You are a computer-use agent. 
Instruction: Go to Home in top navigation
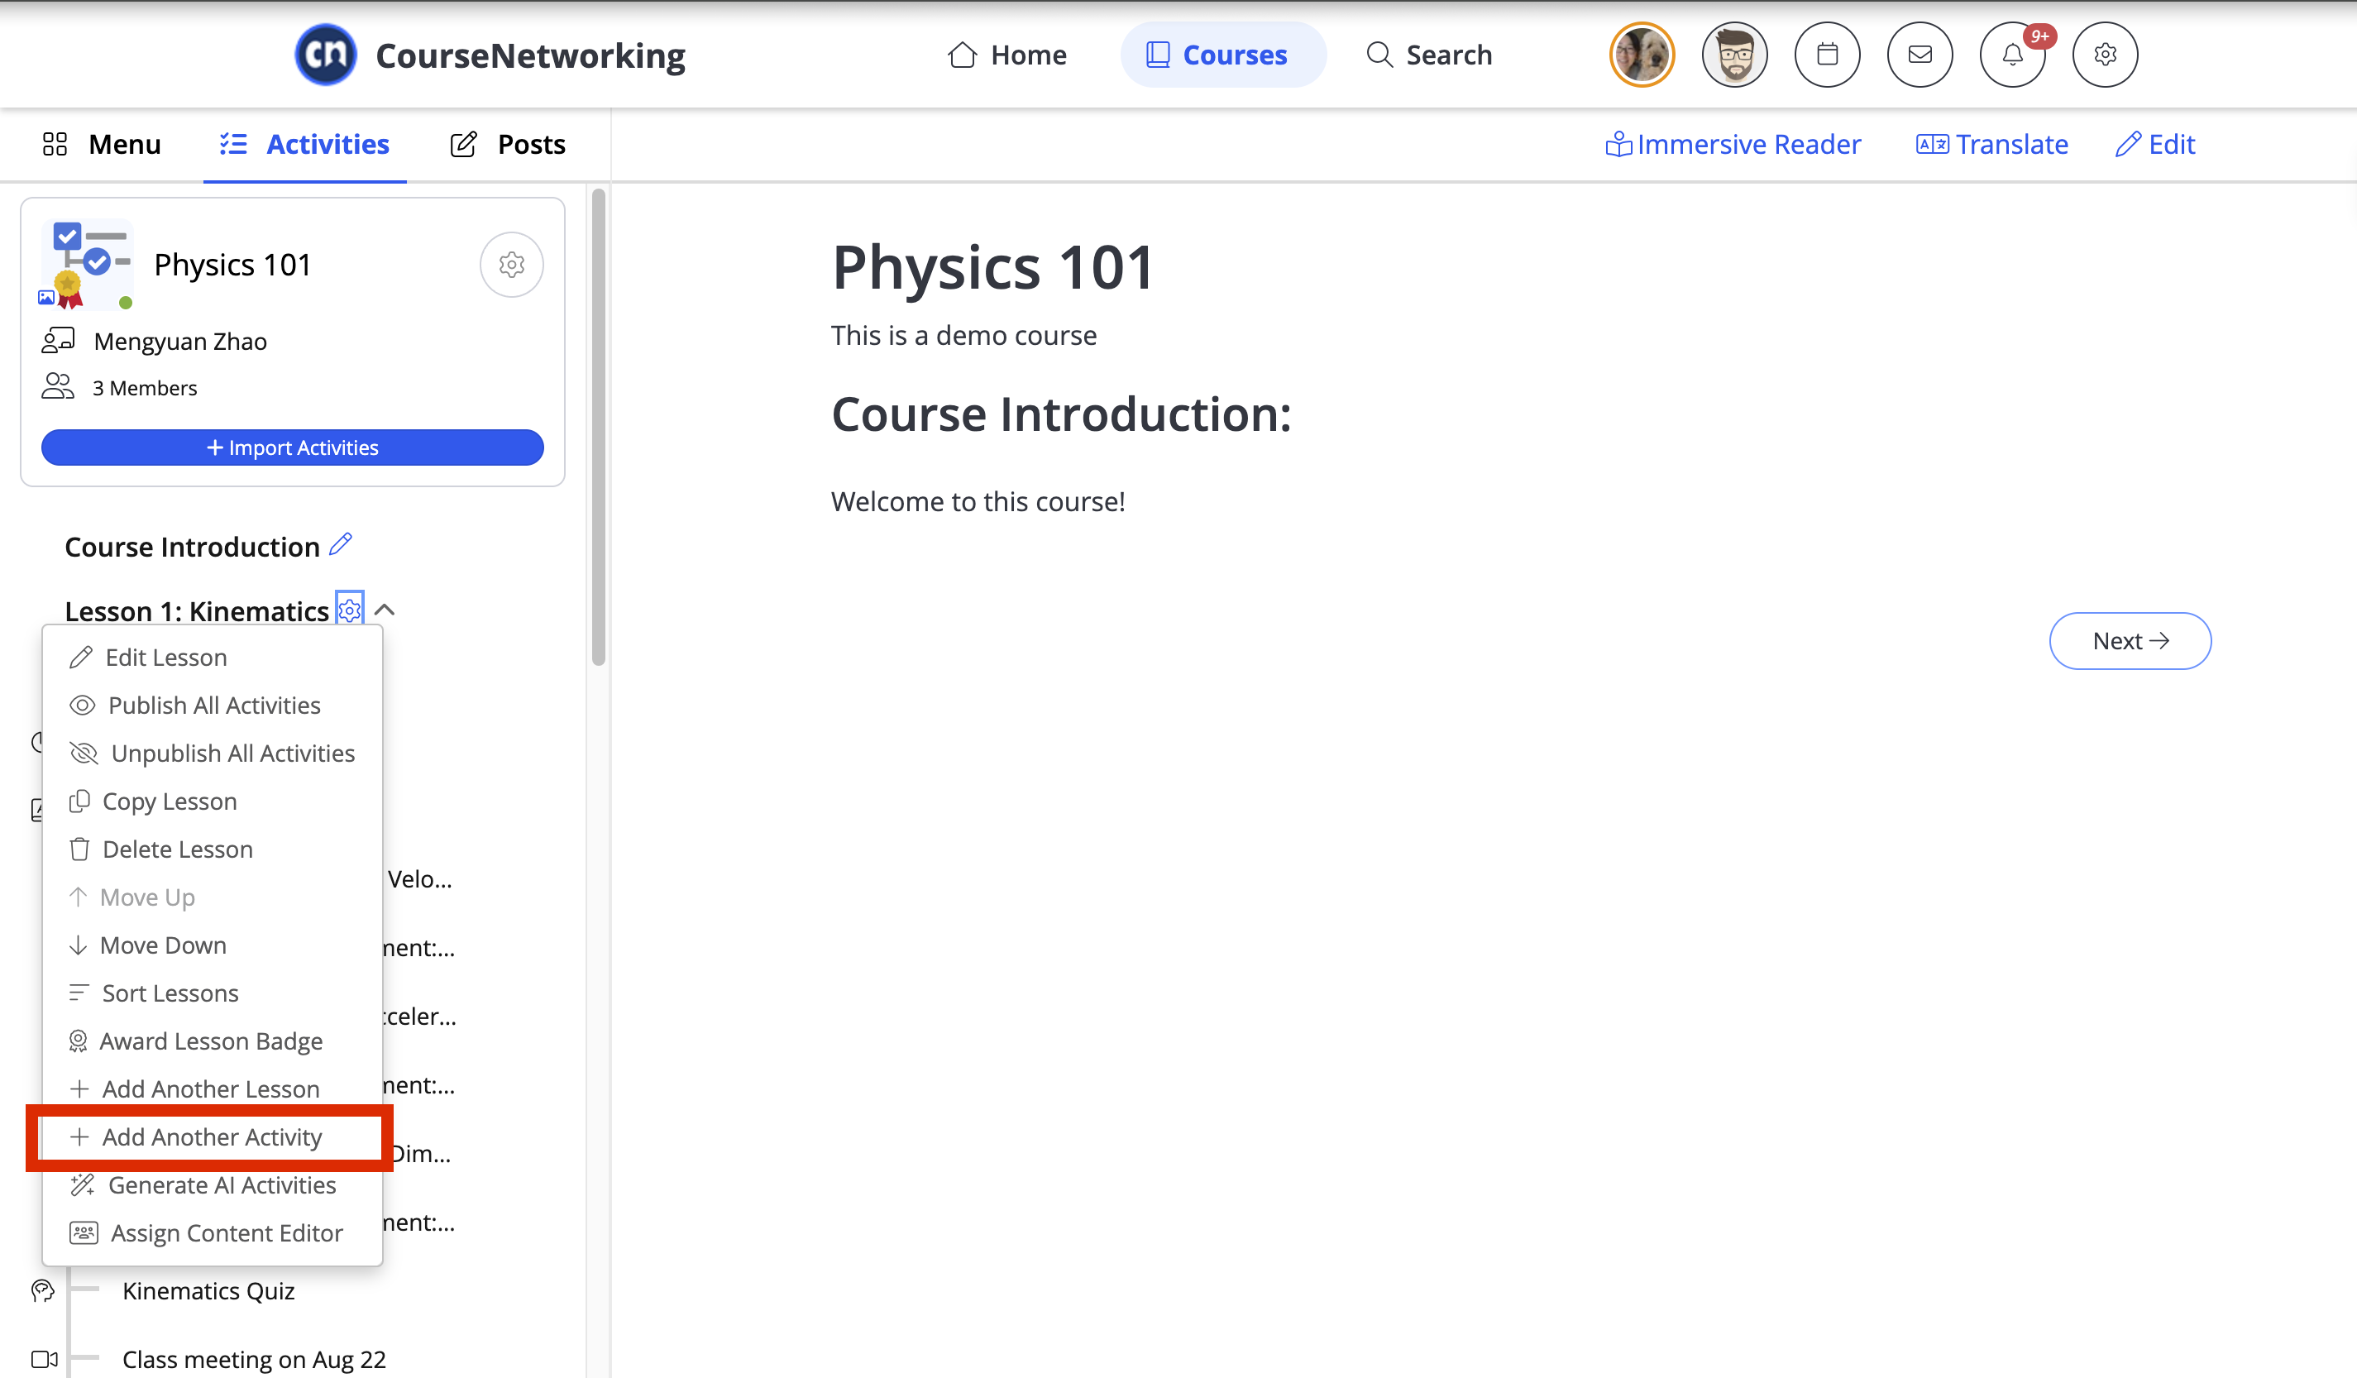pos(1006,55)
